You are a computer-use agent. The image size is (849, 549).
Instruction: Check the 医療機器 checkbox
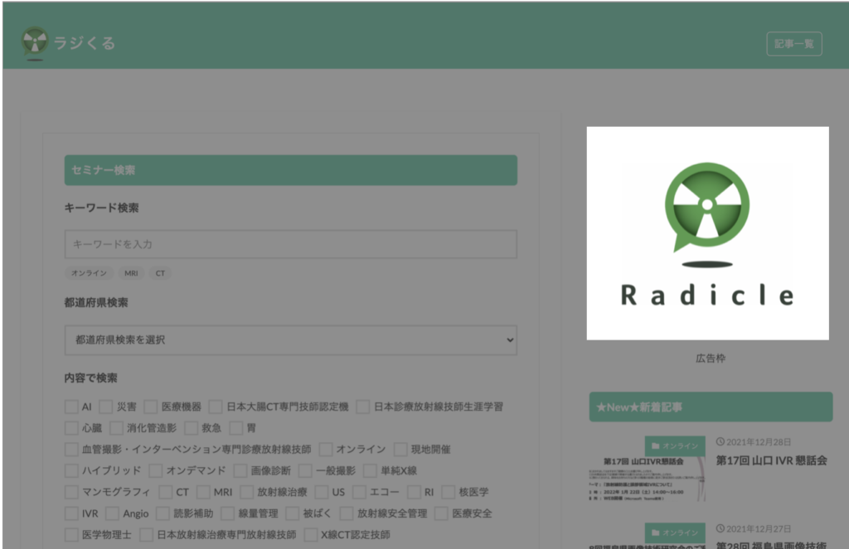pos(151,407)
